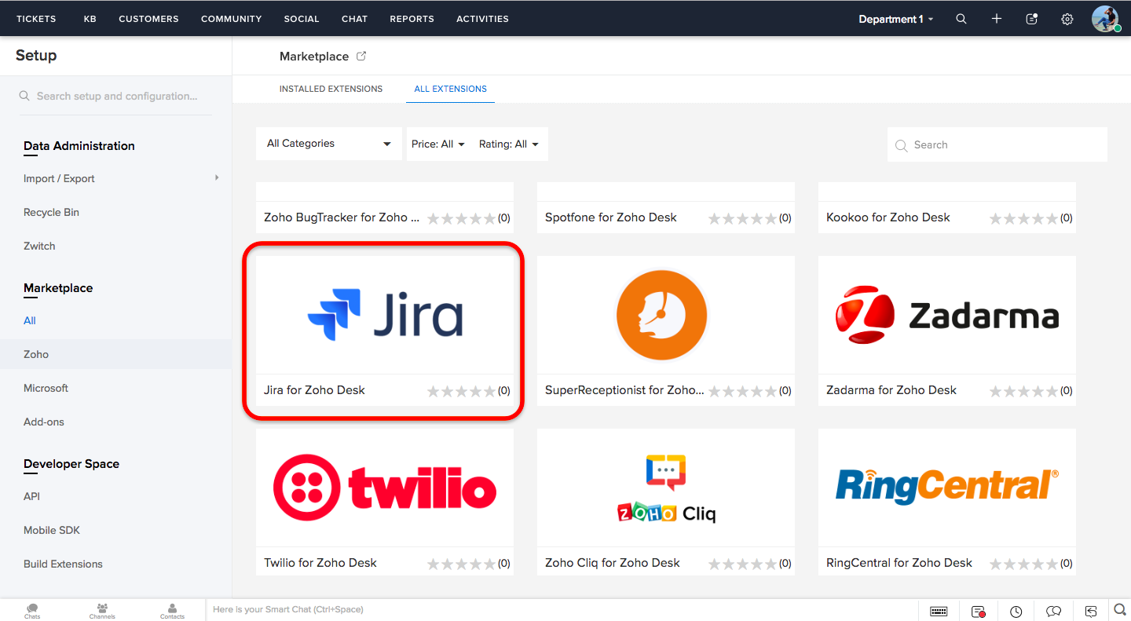The image size is (1131, 621).
Task: Open the Activities module
Action: click(482, 19)
